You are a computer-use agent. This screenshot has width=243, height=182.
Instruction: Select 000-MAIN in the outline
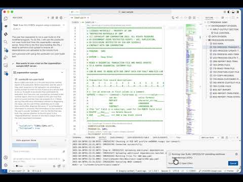[x=218, y=43]
